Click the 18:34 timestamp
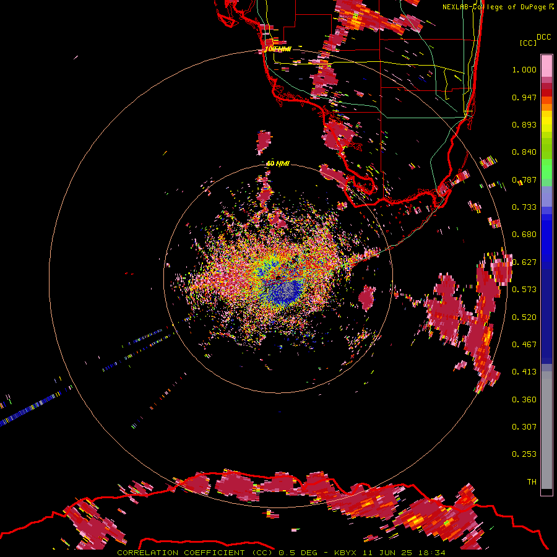Screen dimensions: 557x557 pos(433,553)
